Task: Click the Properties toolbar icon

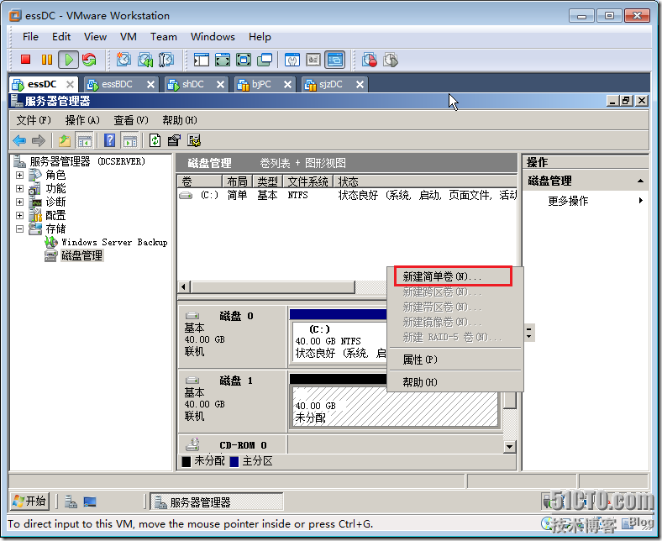Action: click(174, 140)
